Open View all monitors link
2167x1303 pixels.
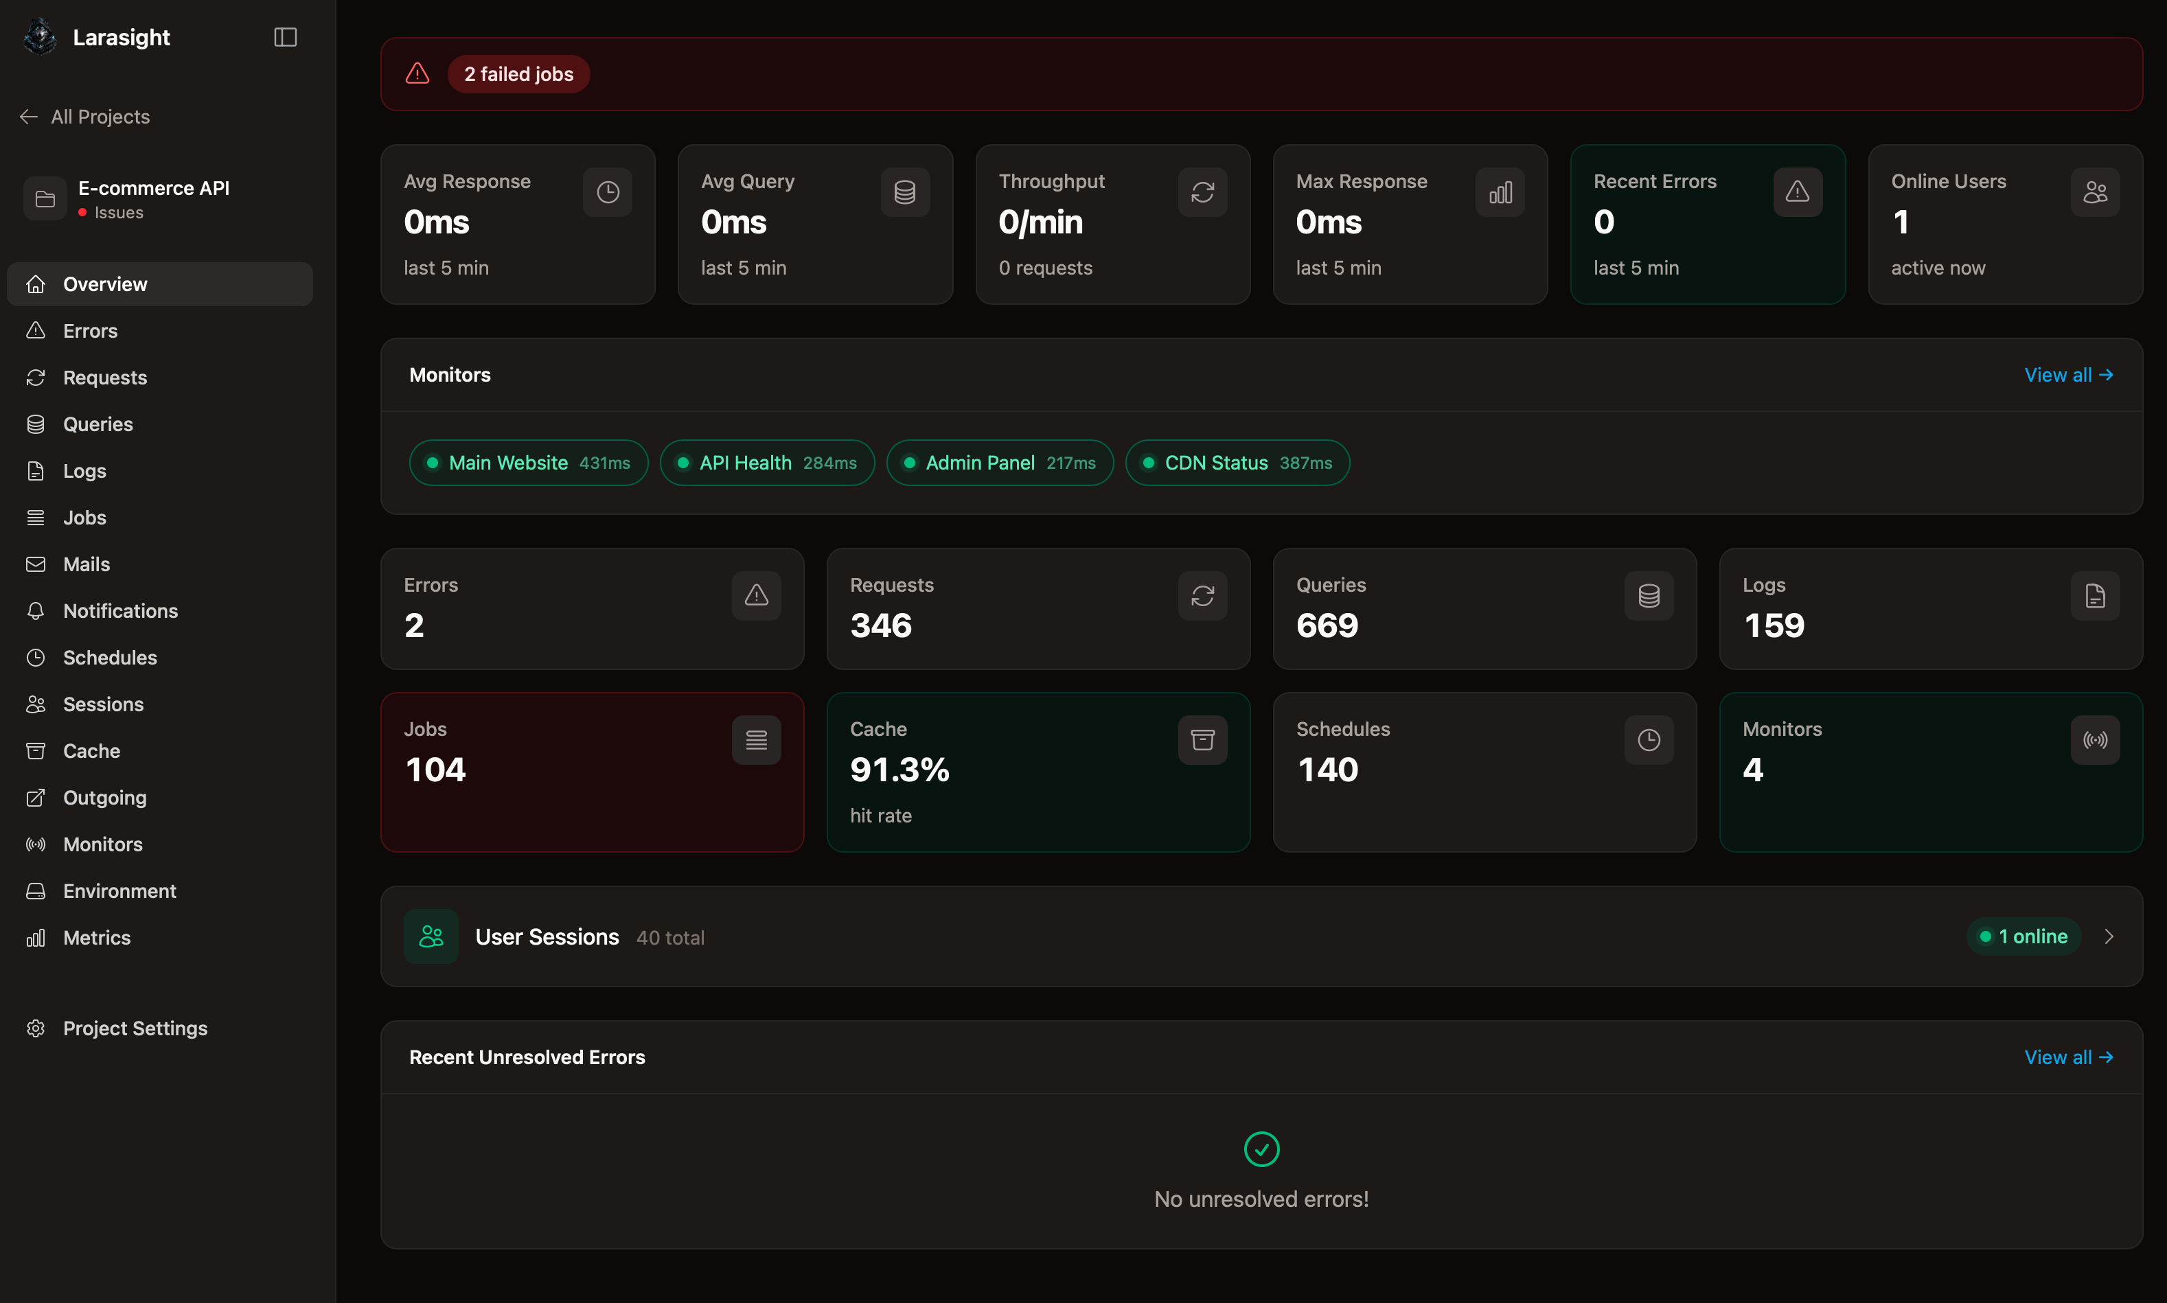[x=2067, y=374]
